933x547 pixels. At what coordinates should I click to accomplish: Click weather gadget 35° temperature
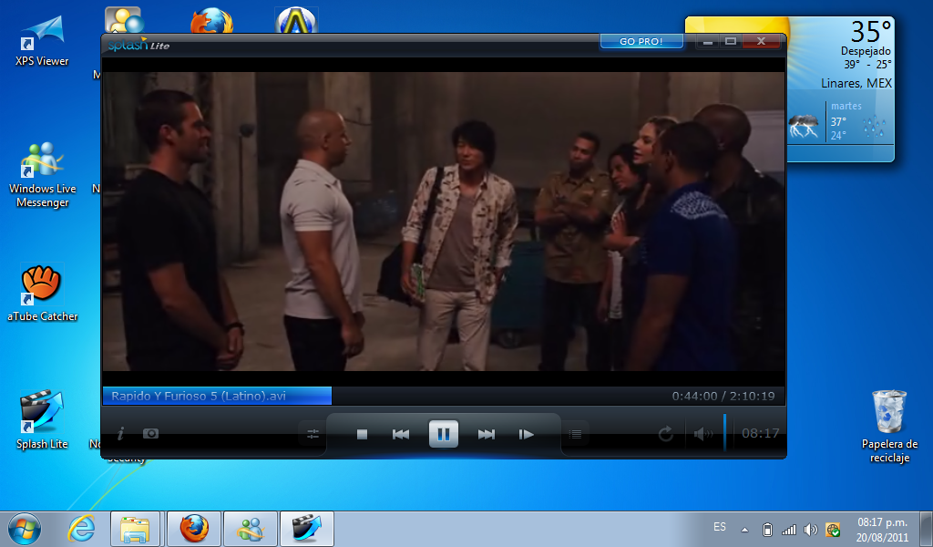point(870,31)
